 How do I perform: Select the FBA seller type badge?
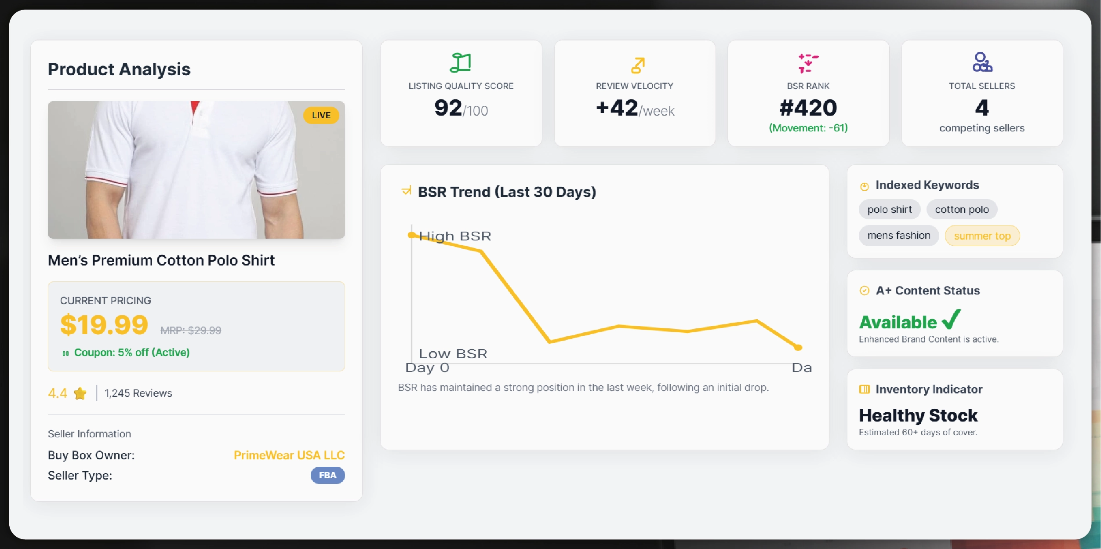pos(327,475)
